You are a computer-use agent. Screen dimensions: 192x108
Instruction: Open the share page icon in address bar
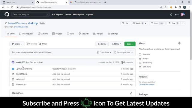(161, 7)
